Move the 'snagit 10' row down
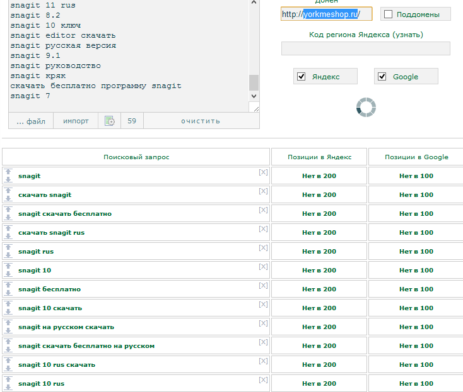This screenshot has width=463, height=392. [8, 274]
